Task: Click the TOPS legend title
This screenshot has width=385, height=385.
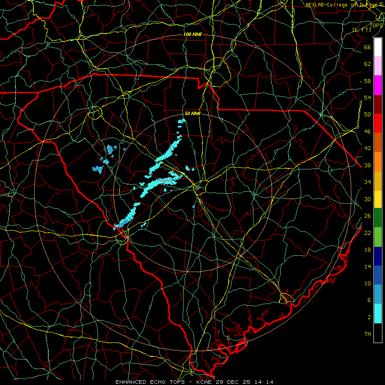Action: (x=376, y=25)
